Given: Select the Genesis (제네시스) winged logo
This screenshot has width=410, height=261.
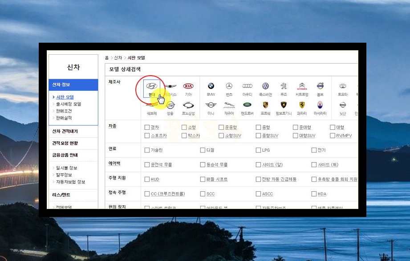Looking at the screenshot, I should click(x=170, y=86).
